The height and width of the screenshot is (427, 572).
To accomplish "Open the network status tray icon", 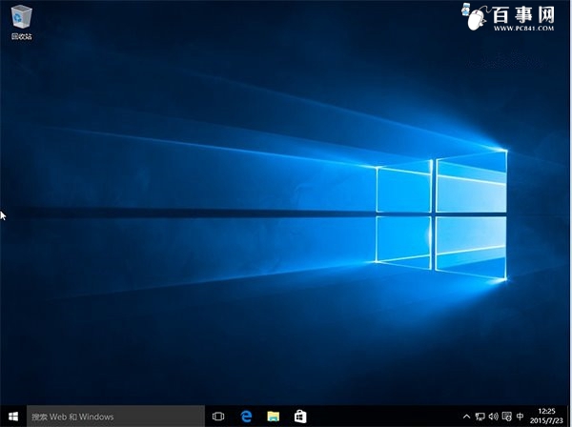I will point(480,417).
